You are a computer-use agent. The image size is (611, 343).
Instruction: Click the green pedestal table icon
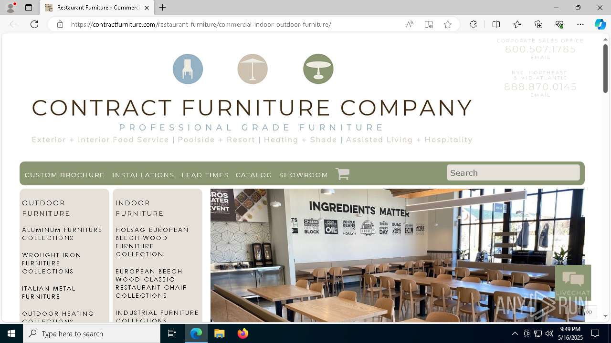tap(318, 69)
